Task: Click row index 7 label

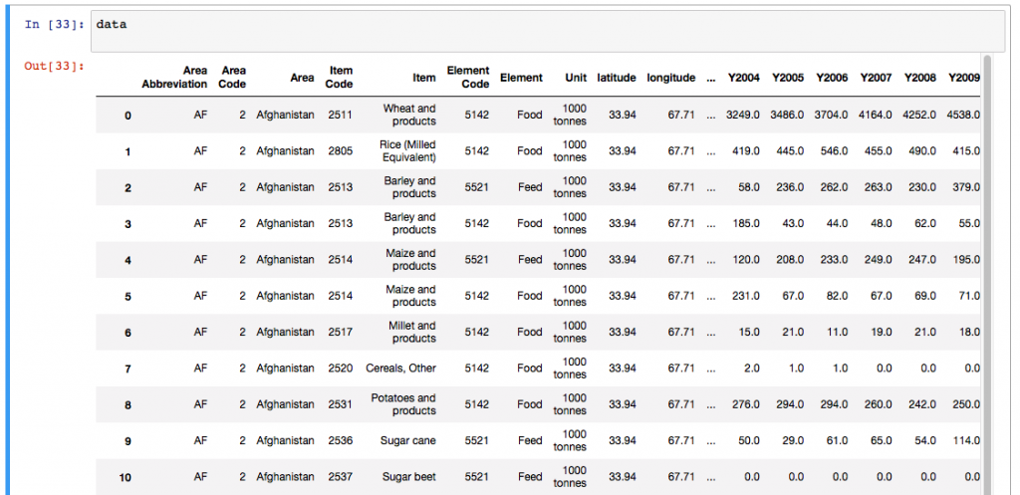Action: coord(127,369)
